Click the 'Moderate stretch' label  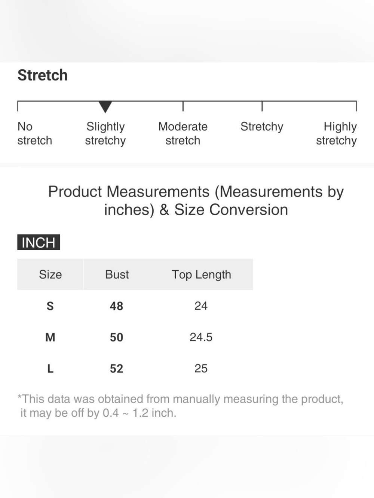click(183, 133)
